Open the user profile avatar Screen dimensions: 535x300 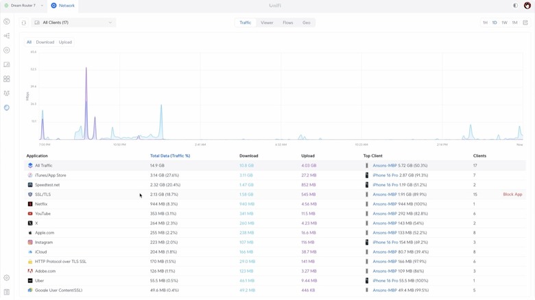point(527,5)
